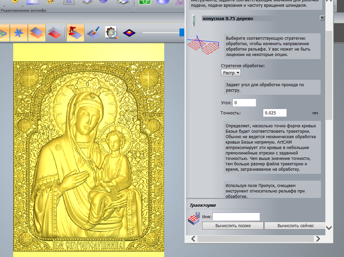Collapse the конусная 0.75 дерево tool section

pyautogui.click(x=322, y=18)
